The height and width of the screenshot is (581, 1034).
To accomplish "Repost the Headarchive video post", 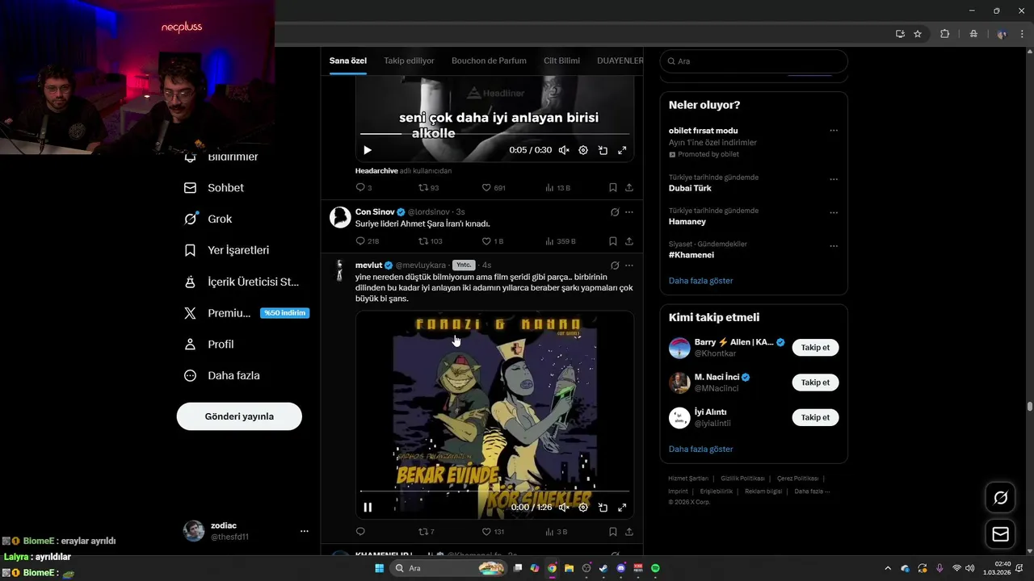I will (422, 187).
